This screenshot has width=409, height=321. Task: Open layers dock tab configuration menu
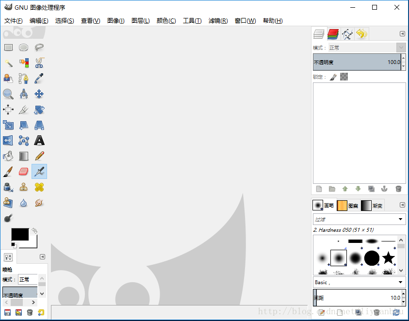402,33
